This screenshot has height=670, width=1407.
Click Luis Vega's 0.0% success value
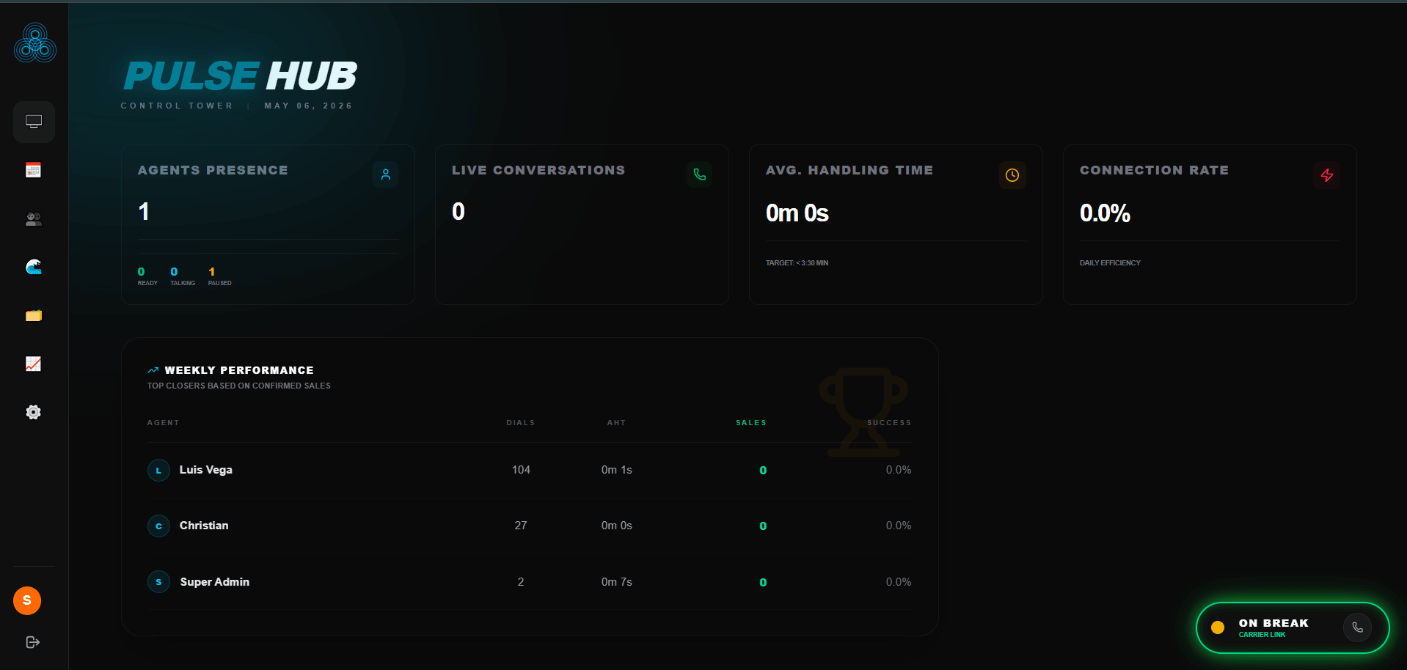pos(899,470)
